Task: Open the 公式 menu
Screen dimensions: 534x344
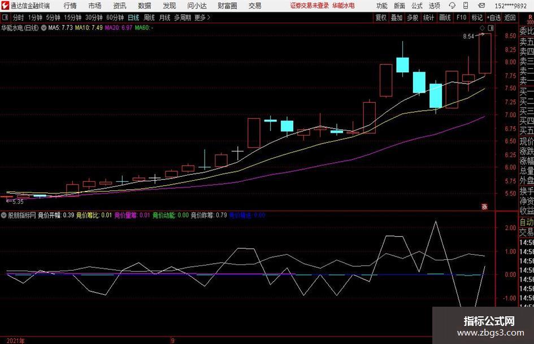Action: [417, 6]
